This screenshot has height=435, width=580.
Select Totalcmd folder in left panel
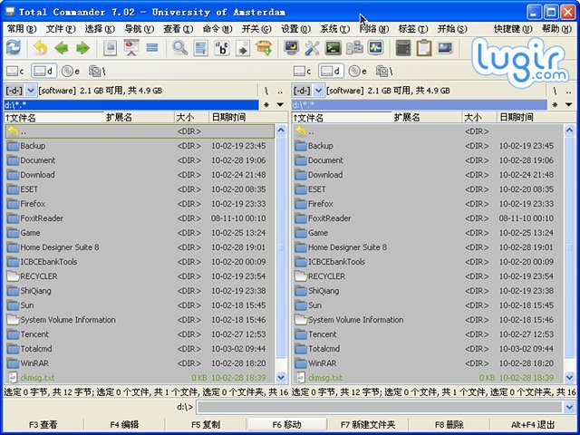tap(140, 349)
